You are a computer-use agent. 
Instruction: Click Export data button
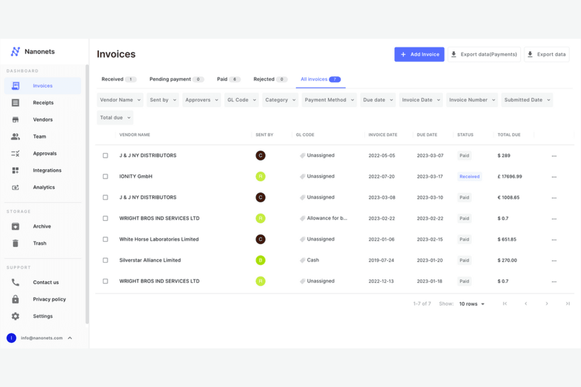(547, 55)
